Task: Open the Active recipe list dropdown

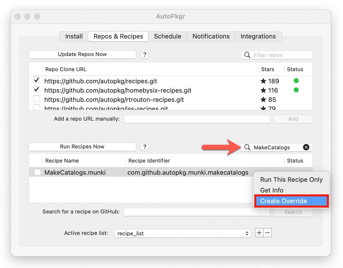Action: 182,233
